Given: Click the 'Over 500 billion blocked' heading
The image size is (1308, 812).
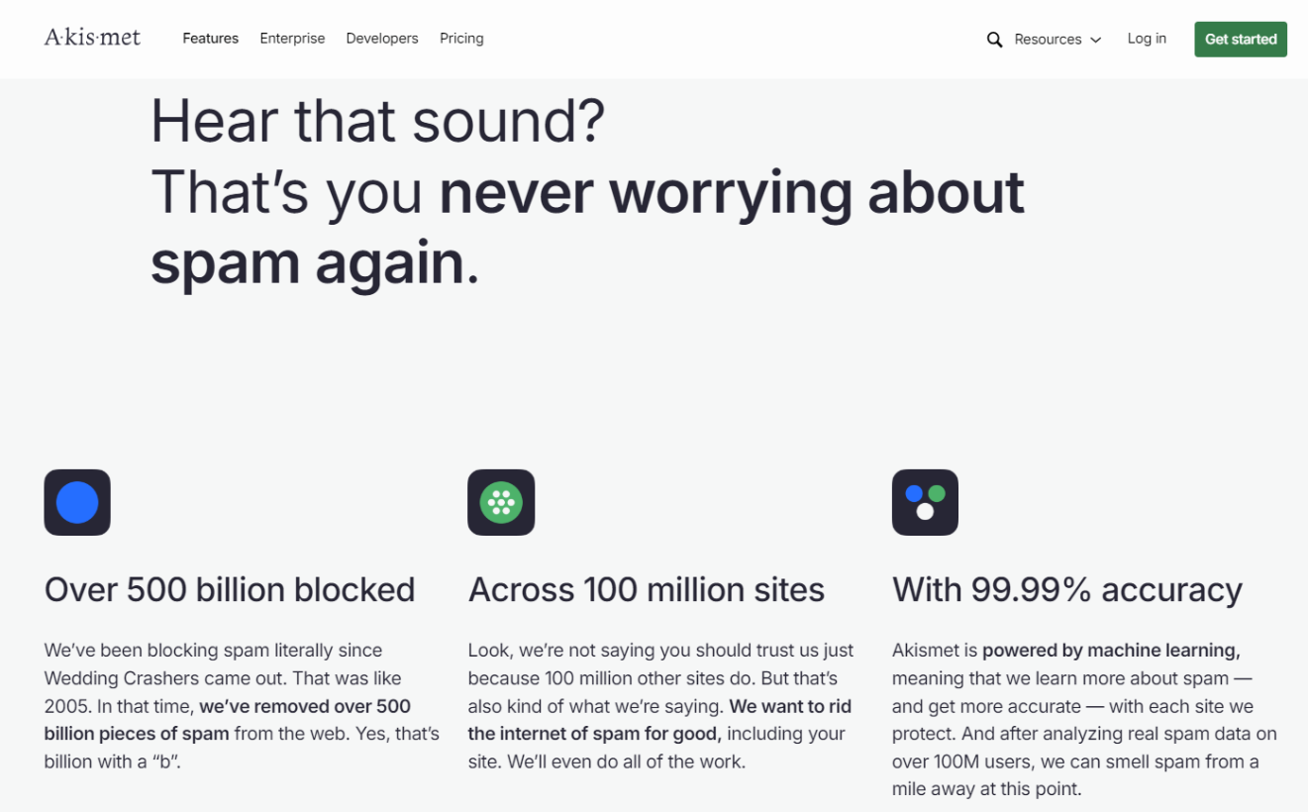Looking at the screenshot, I should pos(230,590).
